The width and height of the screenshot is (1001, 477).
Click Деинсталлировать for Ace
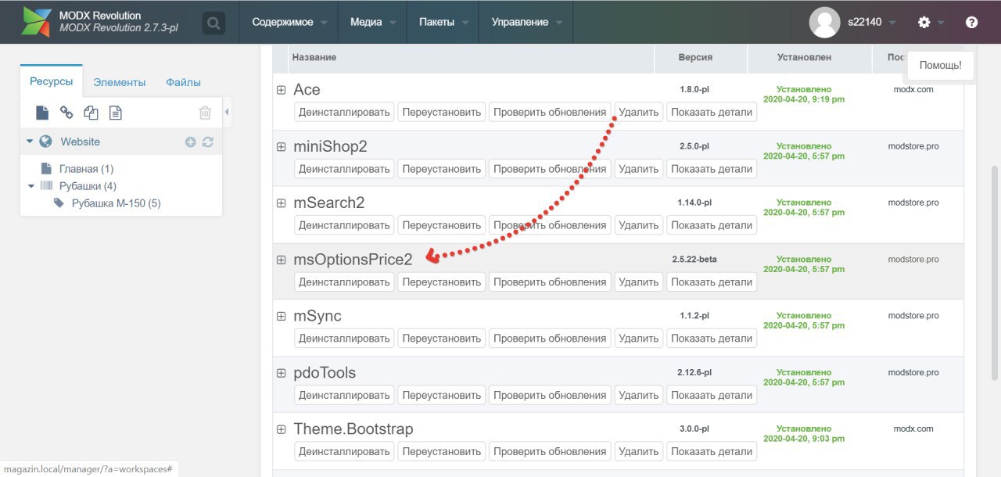pyautogui.click(x=344, y=112)
